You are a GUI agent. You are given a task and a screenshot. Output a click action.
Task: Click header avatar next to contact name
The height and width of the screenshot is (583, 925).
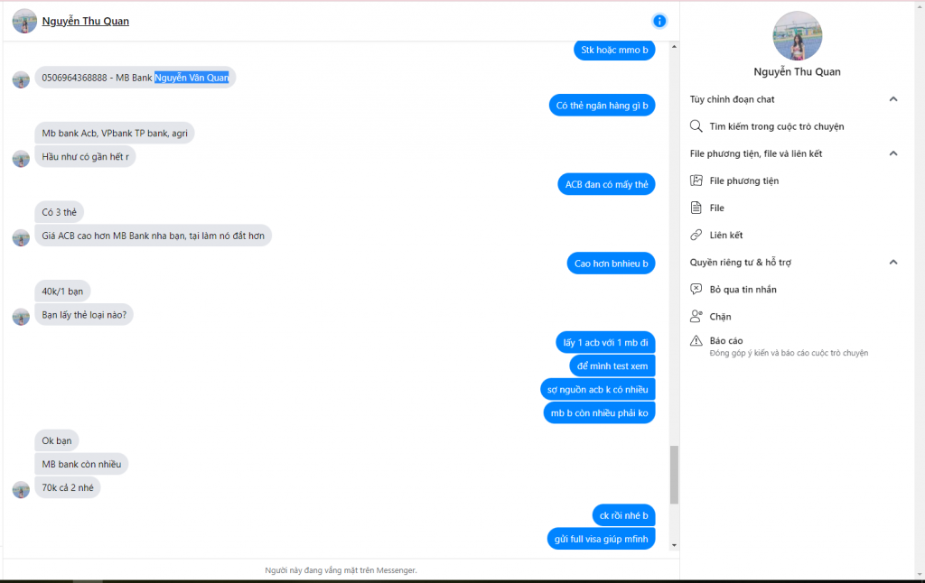pos(24,22)
